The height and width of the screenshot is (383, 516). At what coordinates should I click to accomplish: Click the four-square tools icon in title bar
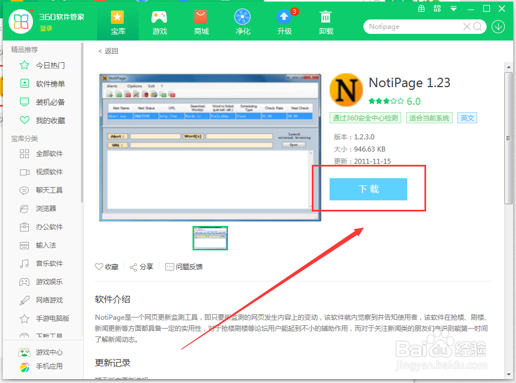437,9
